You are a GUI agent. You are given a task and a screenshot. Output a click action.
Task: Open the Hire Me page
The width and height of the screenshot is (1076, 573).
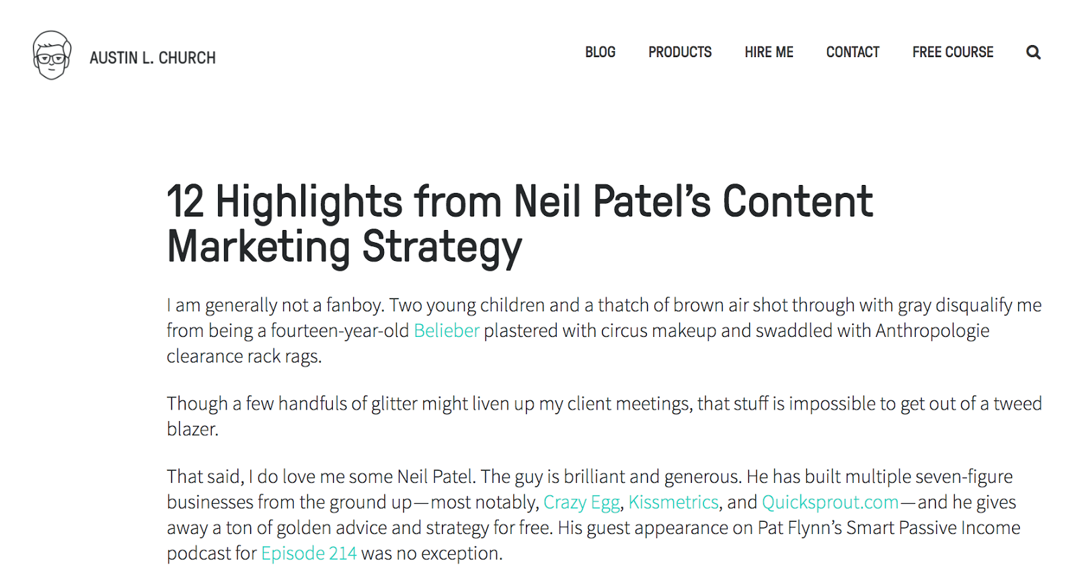point(769,52)
